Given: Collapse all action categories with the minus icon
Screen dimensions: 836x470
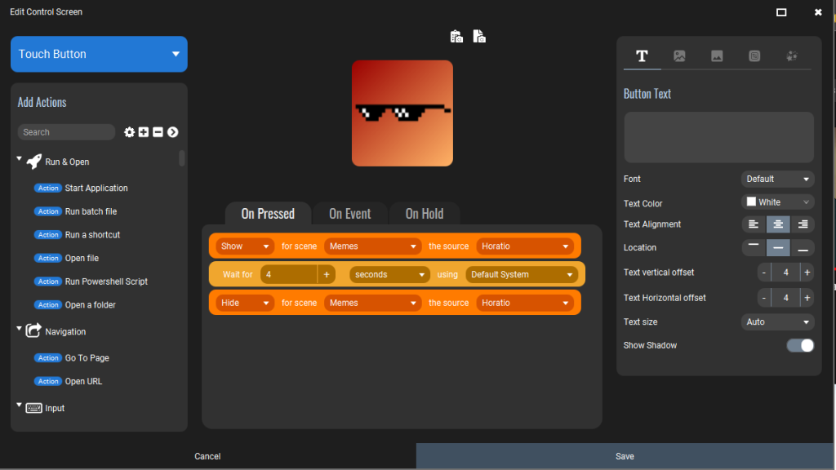Looking at the screenshot, I should pos(158,131).
